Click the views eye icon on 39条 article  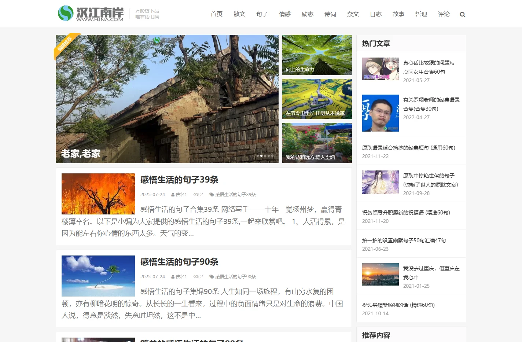(196, 195)
